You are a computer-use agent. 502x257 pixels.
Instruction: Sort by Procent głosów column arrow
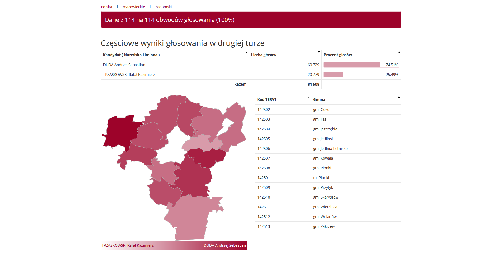tap(399, 52)
